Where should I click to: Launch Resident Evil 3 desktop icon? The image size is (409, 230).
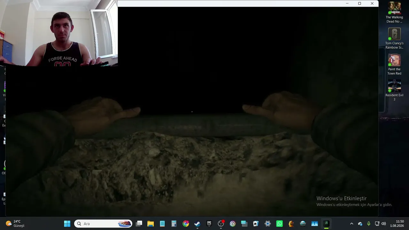[x=394, y=91]
